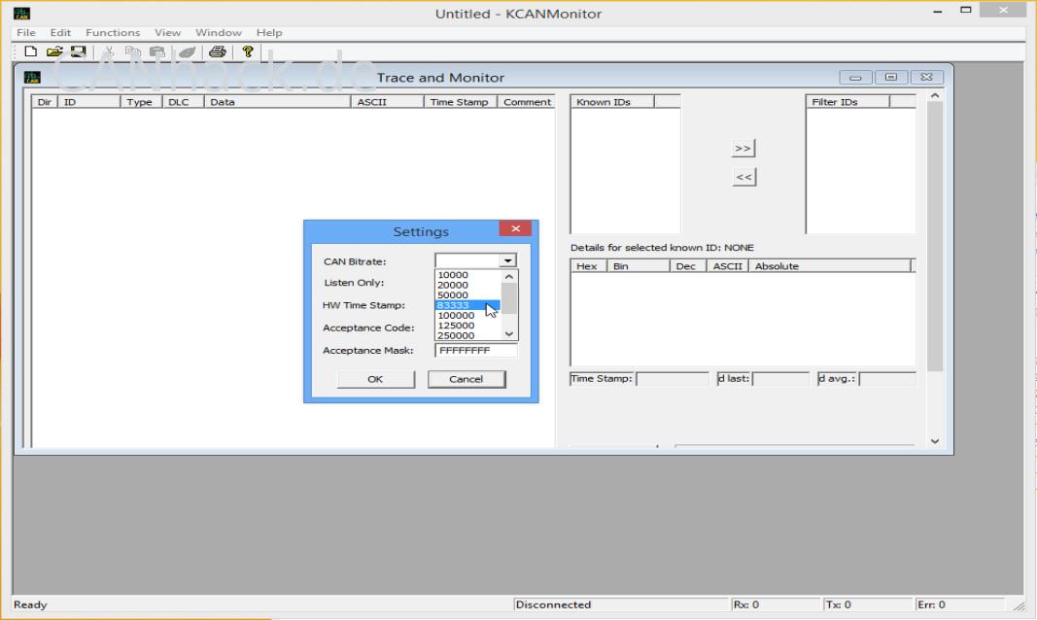Viewport: 1037px width, 620px height.
Task: Click the ID column header in trace list
Action: [88, 102]
